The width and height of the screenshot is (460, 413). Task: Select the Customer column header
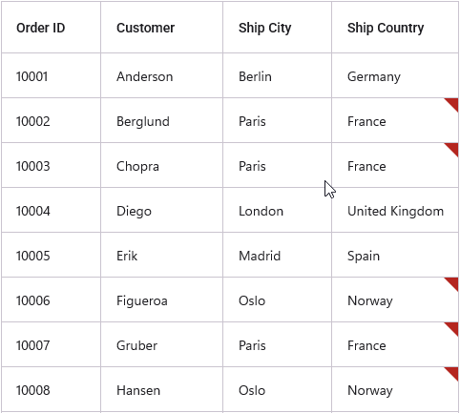162,28
